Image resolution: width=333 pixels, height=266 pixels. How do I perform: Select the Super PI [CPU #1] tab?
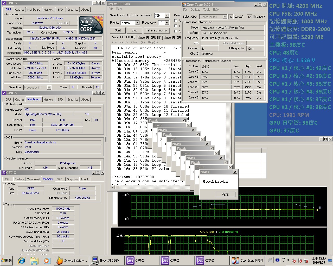[150, 38]
